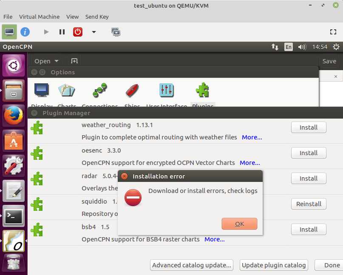Show virtual hardware details info icon
The image size is (343, 275).
tap(25, 32)
